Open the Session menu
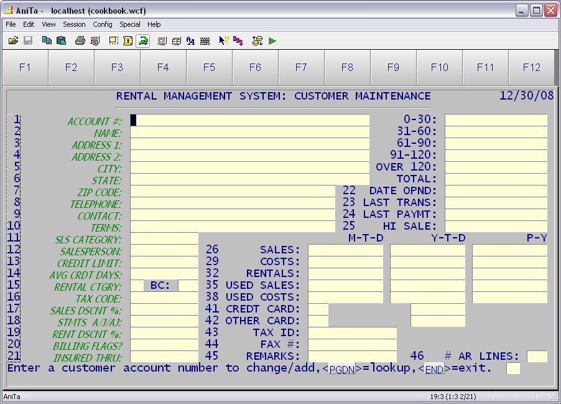 (x=74, y=24)
